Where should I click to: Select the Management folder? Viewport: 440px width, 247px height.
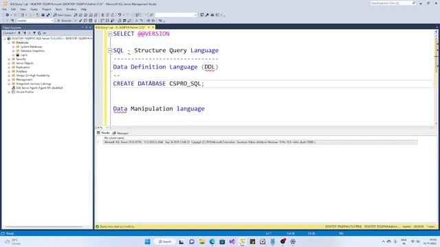(x=24, y=80)
